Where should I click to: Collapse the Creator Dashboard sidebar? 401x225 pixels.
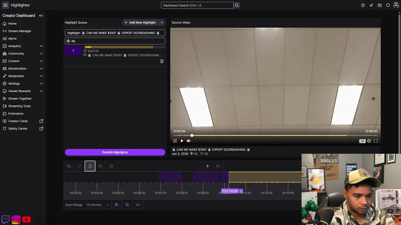coord(41,16)
